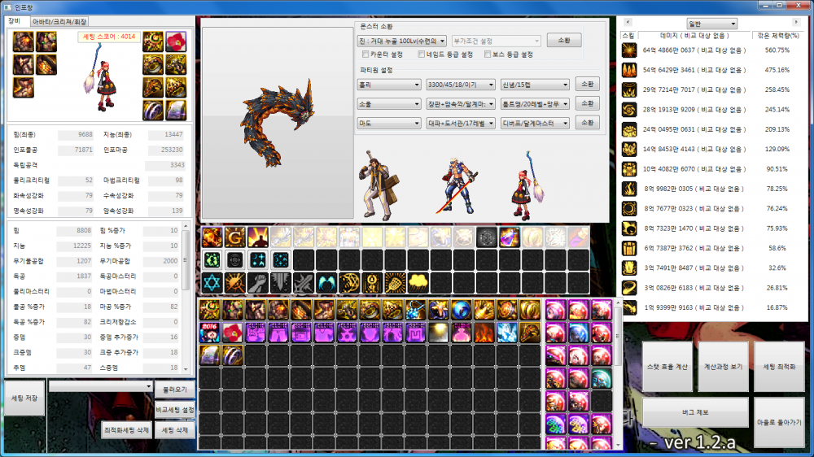Click the 깎은 체력량(%) column header
Screen dimensions: 814x457
777,36
